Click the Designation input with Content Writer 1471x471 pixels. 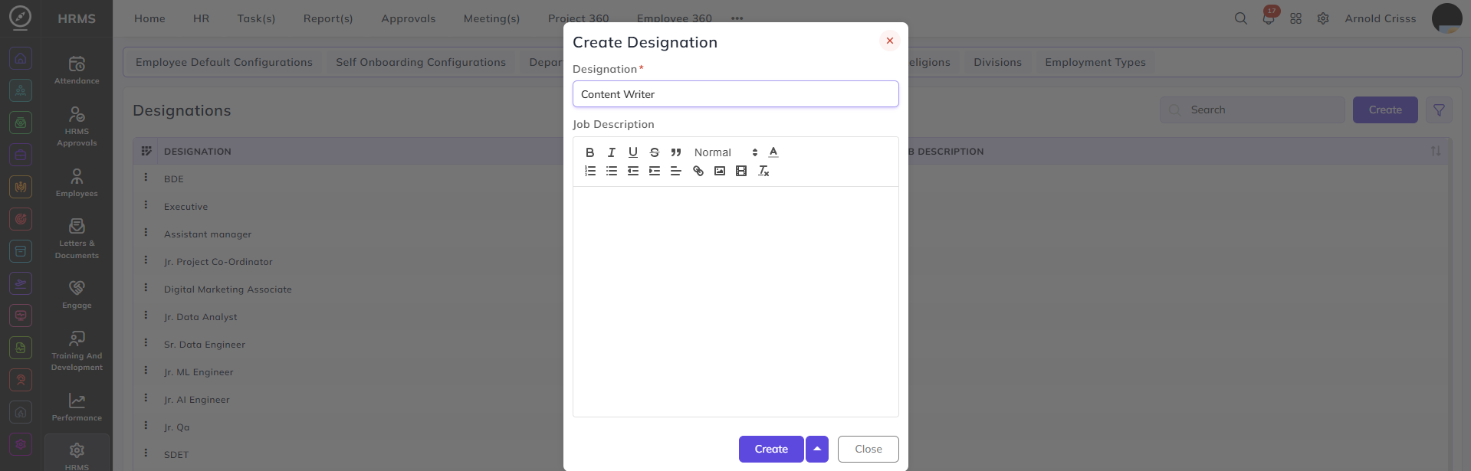pyautogui.click(x=735, y=94)
